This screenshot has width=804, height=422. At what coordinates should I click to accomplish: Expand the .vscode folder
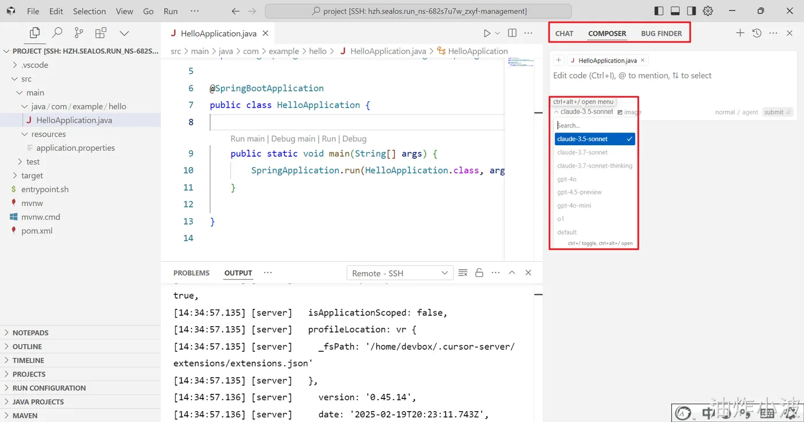(80, 65)
